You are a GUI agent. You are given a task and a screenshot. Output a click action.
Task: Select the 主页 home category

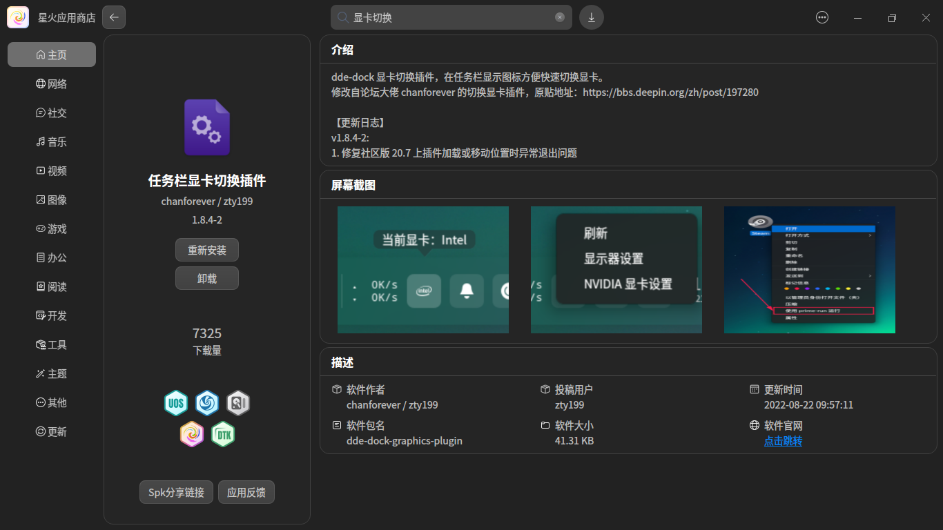pyautogui.click(x=52, y=55)
